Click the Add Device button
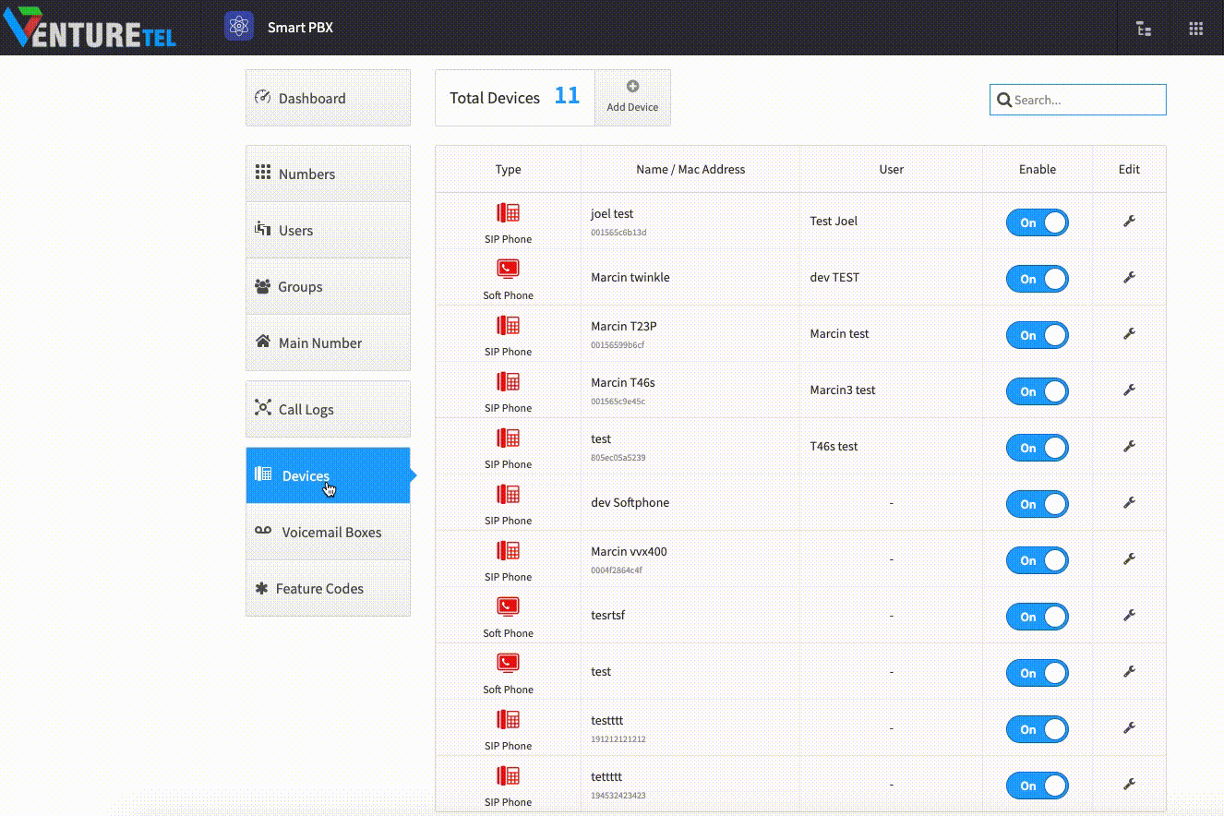This screenshot has height=816, width=1224. (632, 97)
